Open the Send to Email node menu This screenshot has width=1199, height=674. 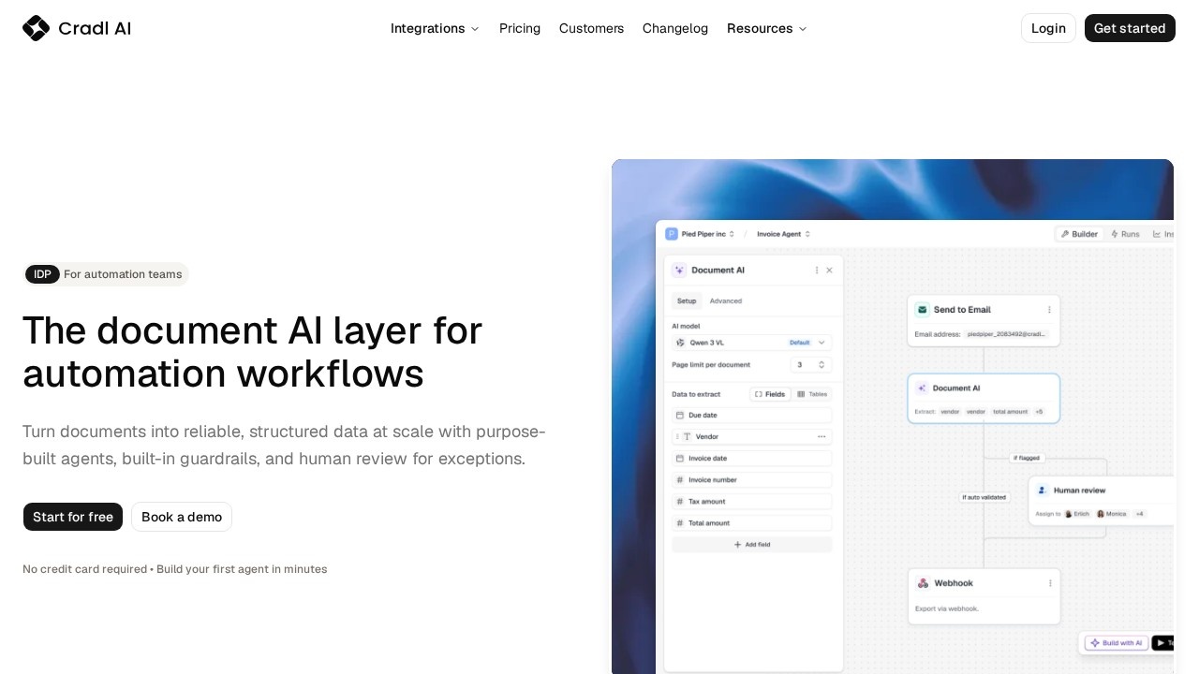(1049, 310)
